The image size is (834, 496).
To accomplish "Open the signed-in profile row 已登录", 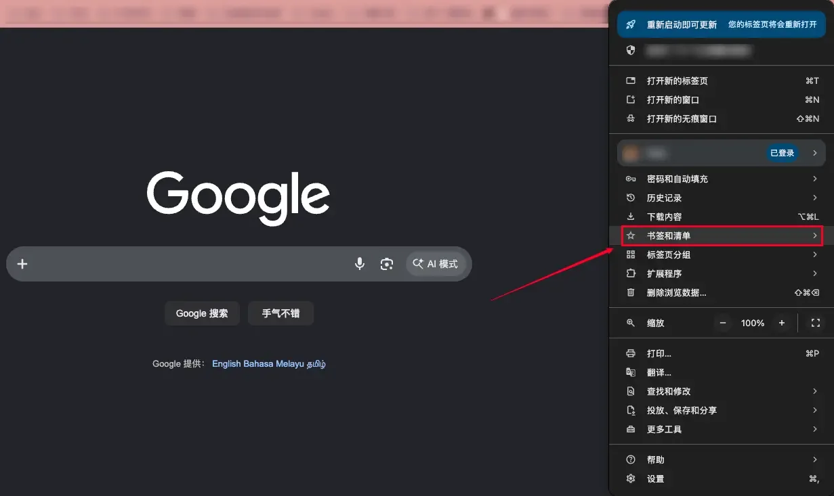I will pos(721,153).
